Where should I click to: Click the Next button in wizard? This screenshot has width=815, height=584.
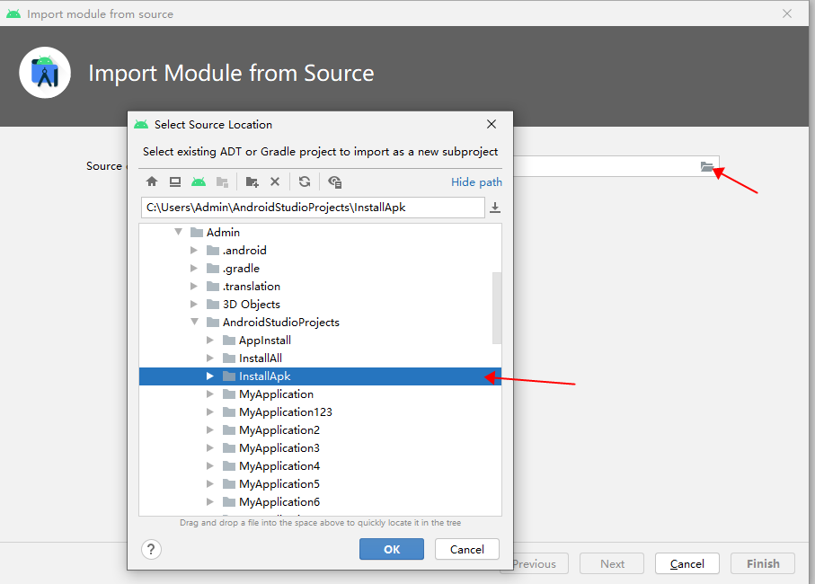pos(612,563)
